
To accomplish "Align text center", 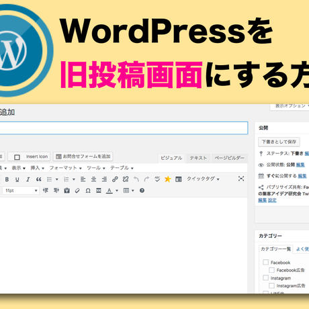I will [x=93, y=179].
